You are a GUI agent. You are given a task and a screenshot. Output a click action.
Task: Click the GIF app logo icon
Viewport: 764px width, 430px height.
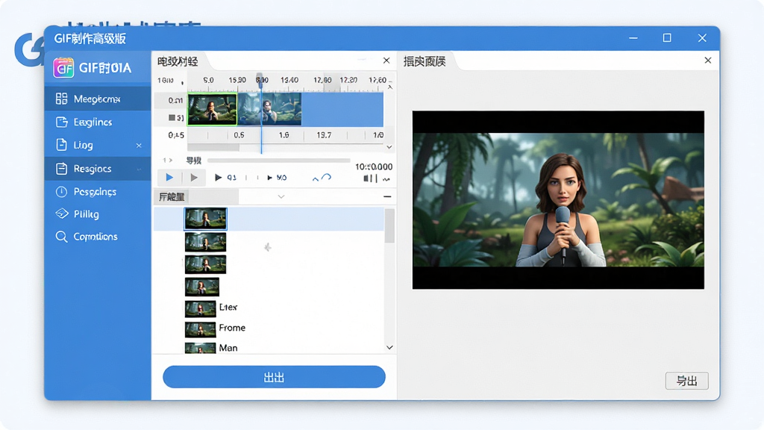(63, 68)
